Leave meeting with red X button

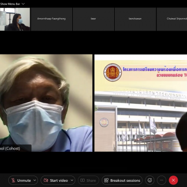tap(173, 180)
